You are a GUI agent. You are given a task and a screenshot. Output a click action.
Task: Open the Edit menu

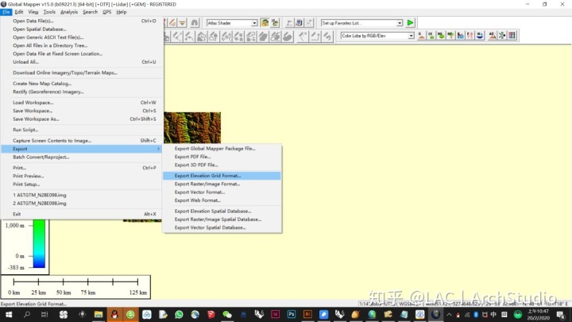pyautogui.click(x=19, y=12)
